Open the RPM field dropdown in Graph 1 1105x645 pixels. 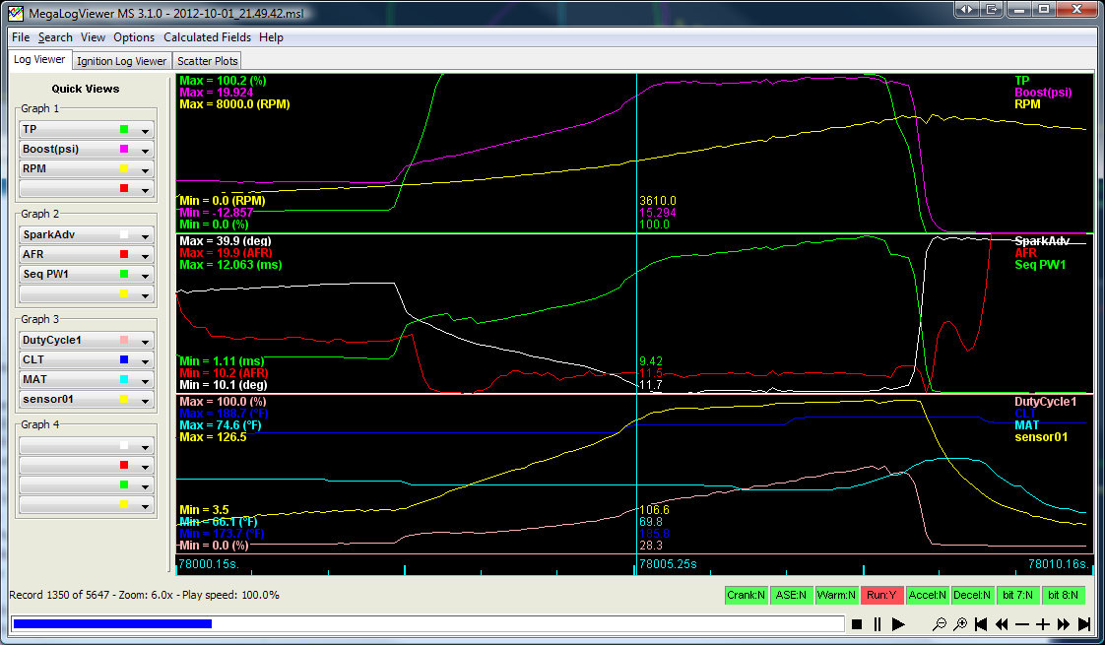click(86, 168)
